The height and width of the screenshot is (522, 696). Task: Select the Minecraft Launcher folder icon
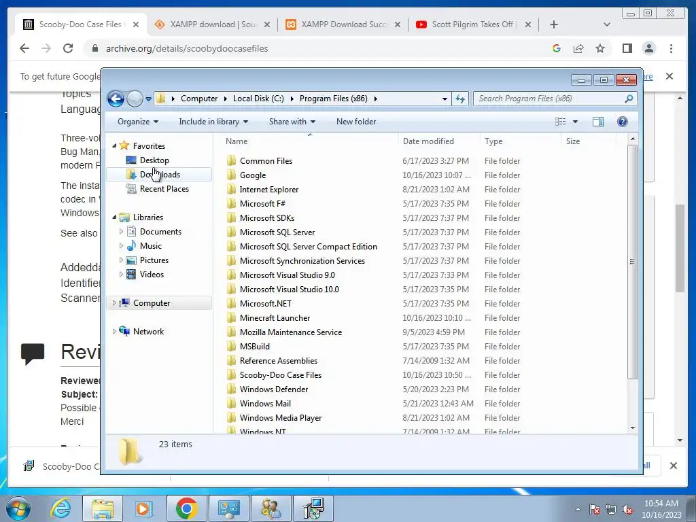pyautogui.click(x=231, y=318)
